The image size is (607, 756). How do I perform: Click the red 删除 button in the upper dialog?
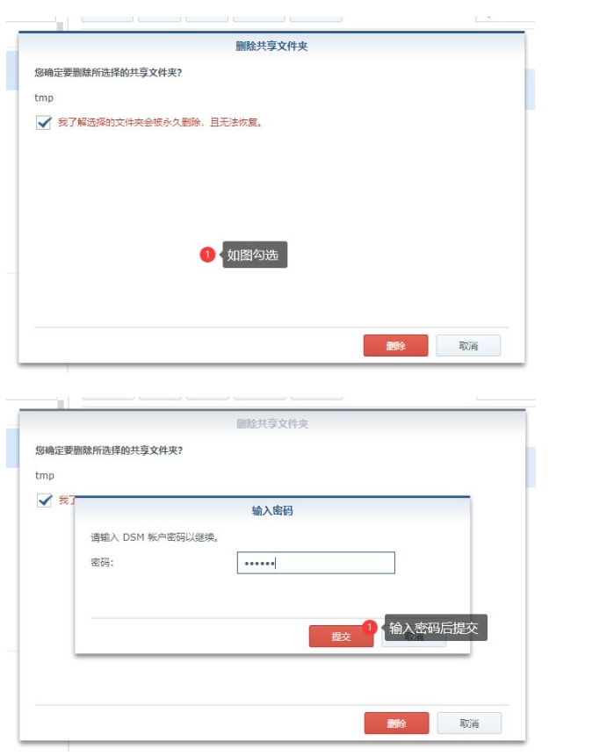pos(395,346)
